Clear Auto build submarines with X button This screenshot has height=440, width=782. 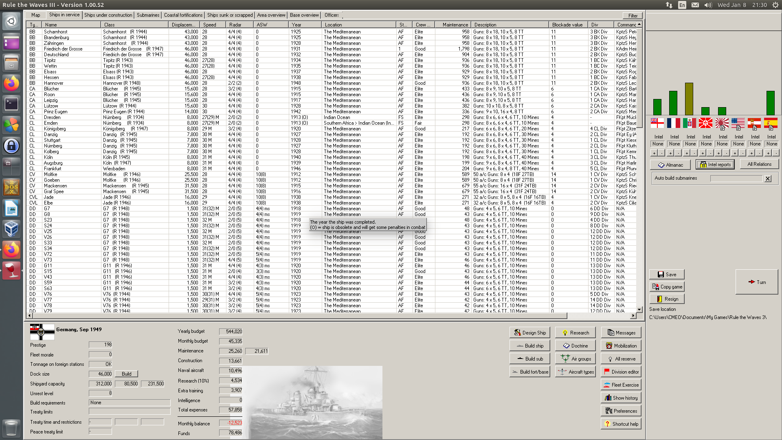point(768,178)
